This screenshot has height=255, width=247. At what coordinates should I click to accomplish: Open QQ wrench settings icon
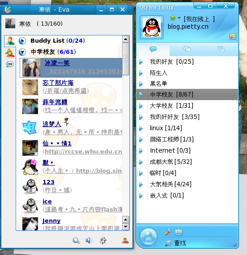pos(168,232)
